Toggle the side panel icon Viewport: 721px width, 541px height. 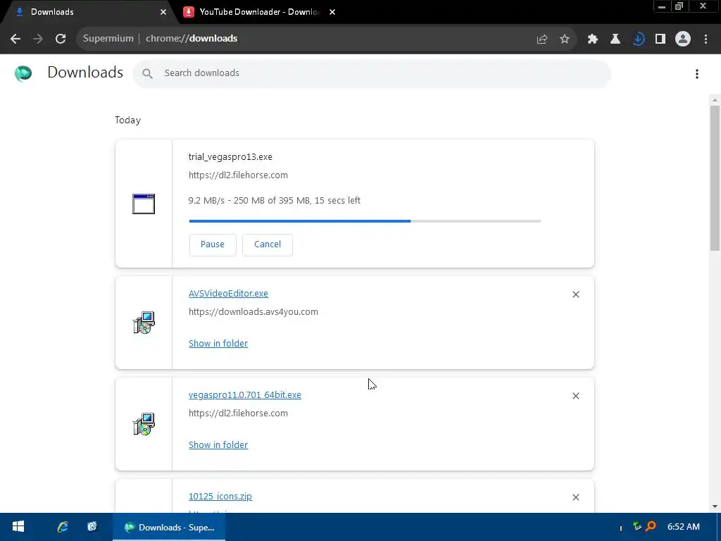660,39
